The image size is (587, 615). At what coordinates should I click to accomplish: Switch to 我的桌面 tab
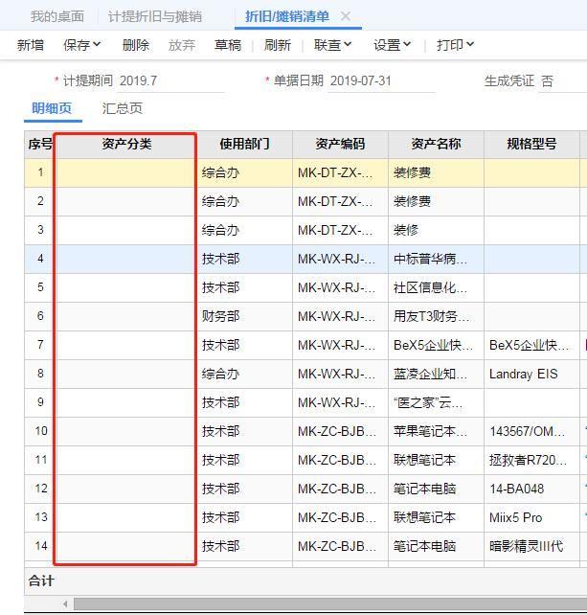tap(57, 16)
